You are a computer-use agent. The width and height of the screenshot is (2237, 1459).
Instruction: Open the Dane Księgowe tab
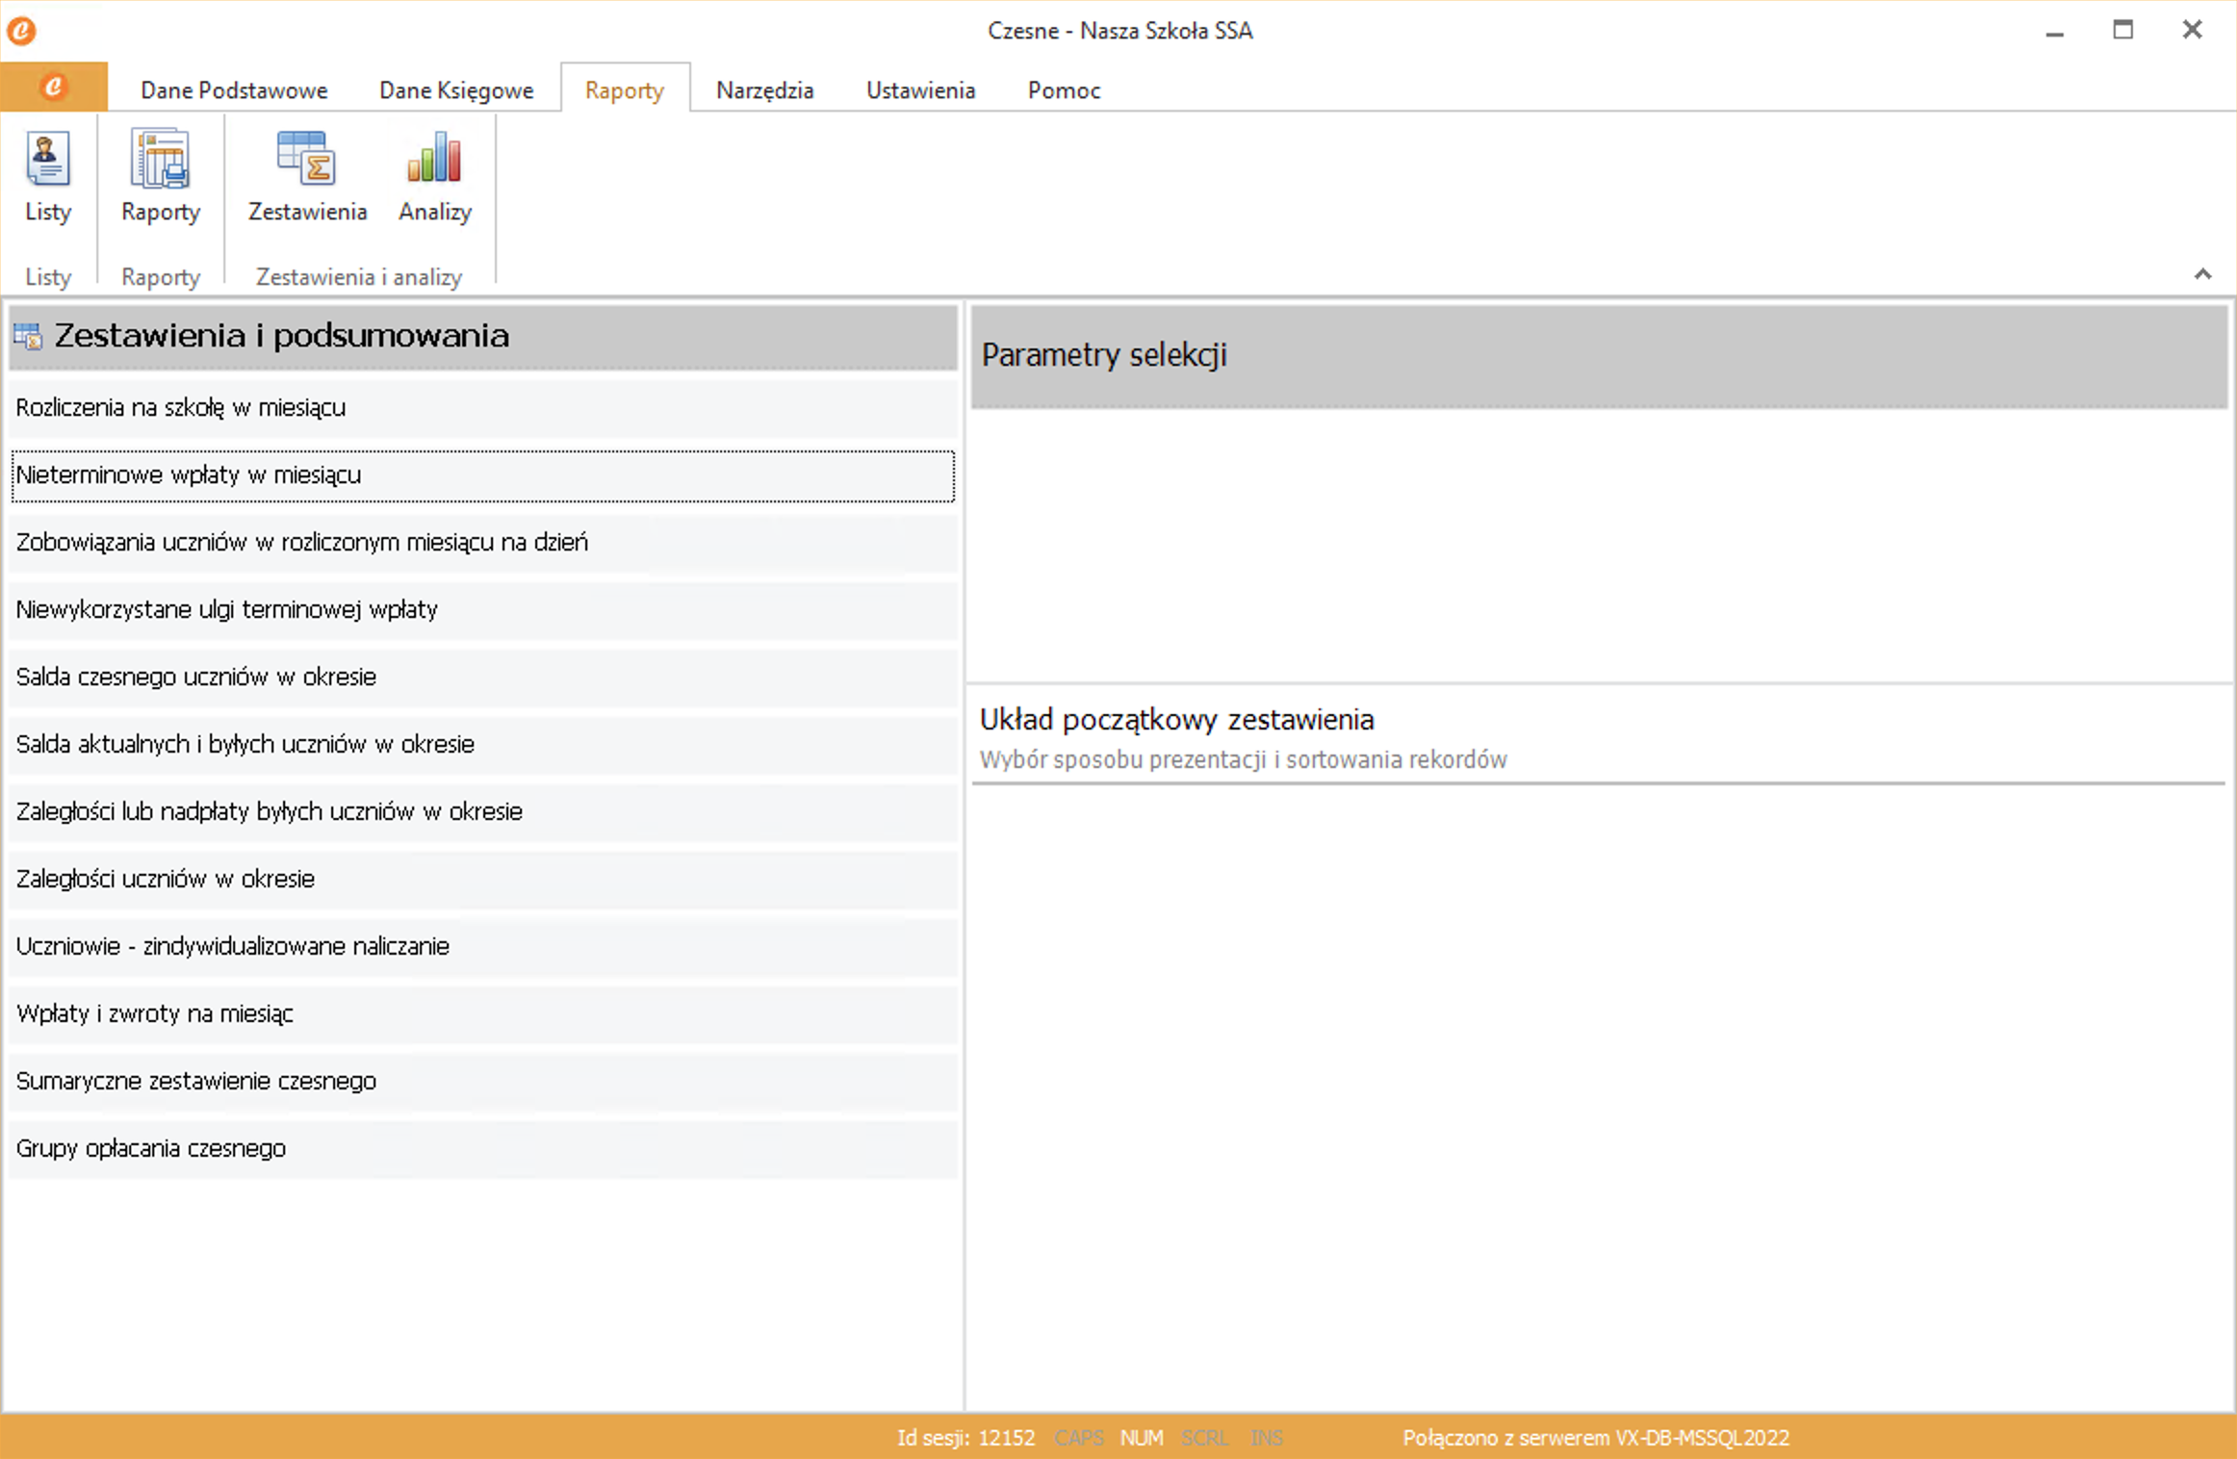coord(456,90)
